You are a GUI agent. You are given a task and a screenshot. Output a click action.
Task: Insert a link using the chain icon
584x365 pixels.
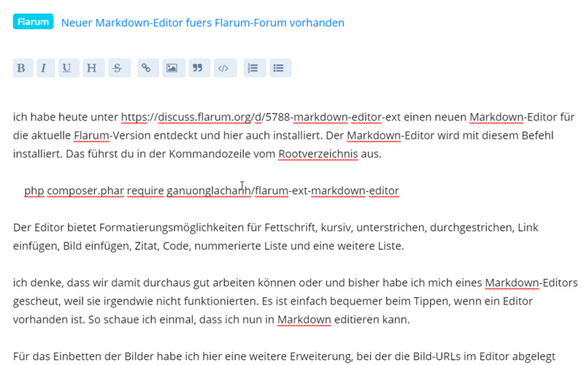[x=148, y=68]
